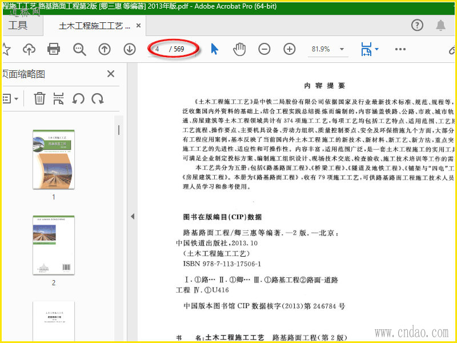Select the third page thumbnail
Viewport: 457px width, 343px height.
pos(54,321)
